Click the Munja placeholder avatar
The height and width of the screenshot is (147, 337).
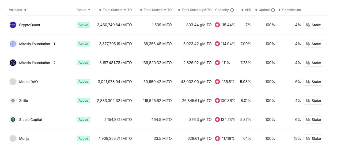click(x=13, y=138)
